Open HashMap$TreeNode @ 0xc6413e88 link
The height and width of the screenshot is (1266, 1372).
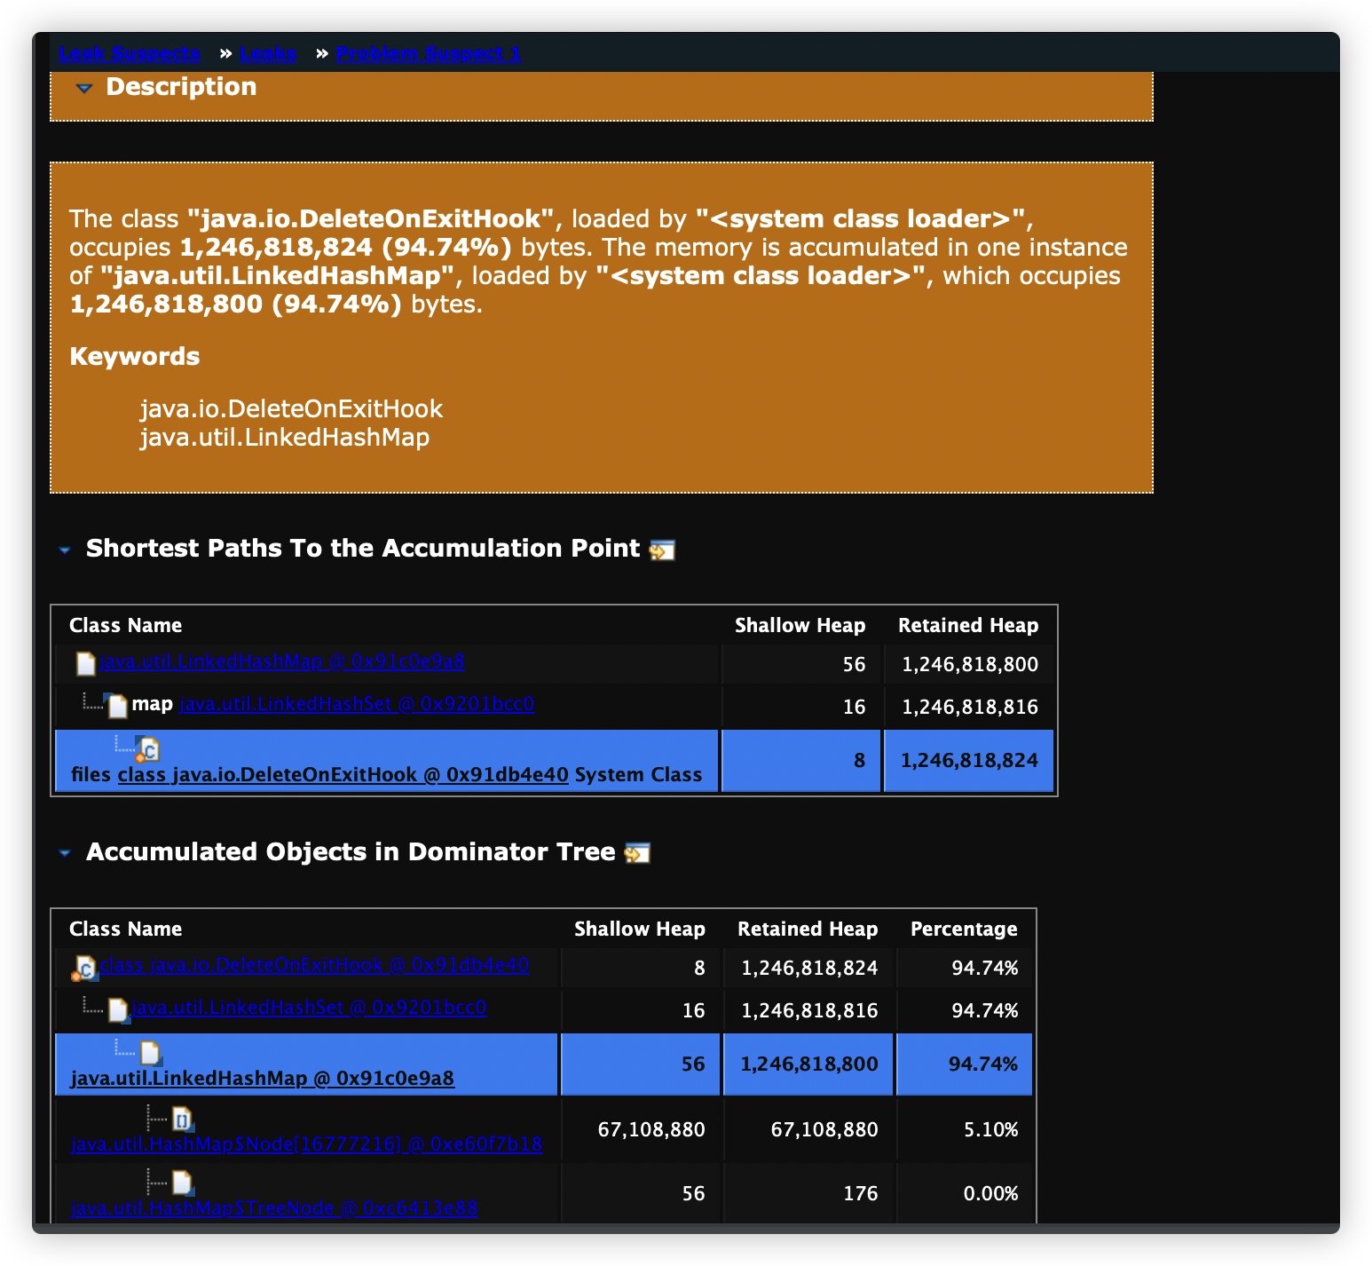pyautogui.click(x=274, y=1207)
